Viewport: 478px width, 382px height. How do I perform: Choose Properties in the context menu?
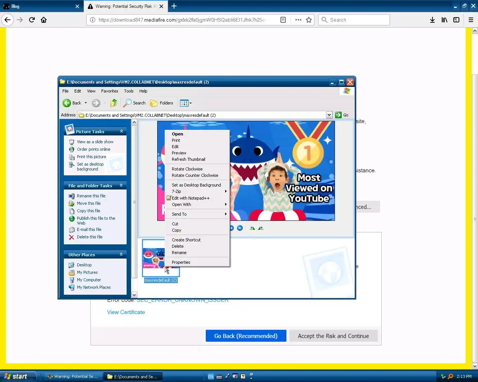coord(197,262)
